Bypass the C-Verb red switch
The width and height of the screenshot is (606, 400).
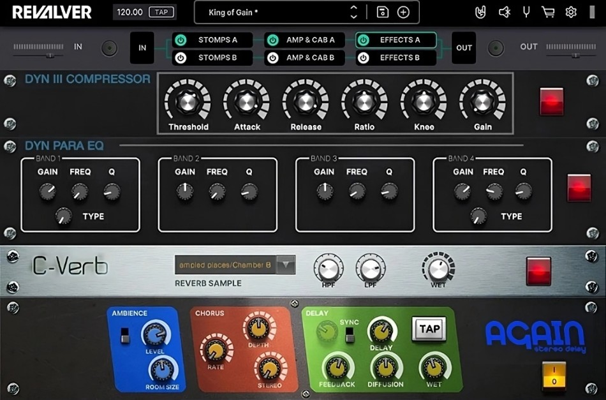pyautogui.click(x=538, y=271)
